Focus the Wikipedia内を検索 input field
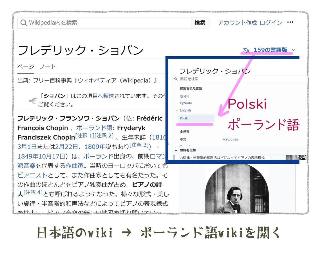Screen dimensions: 320x256 104,23
